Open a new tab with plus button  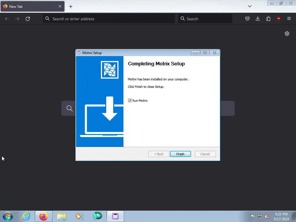tap(71, 7)
